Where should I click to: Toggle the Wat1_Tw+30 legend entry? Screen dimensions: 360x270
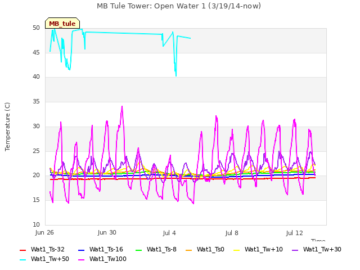tap(316, 250)
